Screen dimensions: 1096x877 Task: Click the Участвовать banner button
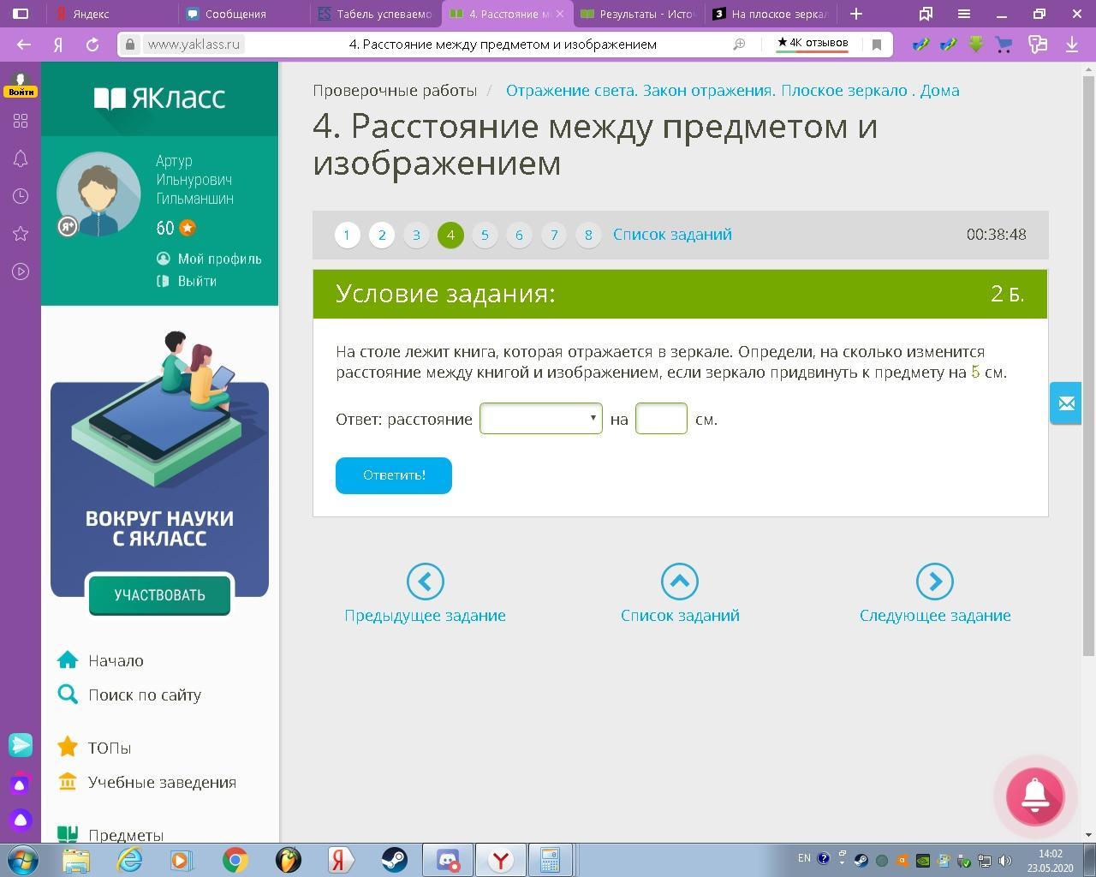[159, 595]
